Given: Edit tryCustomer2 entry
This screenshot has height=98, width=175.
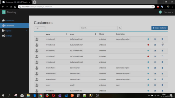Looking at the screenshot, I should click(x=155, y=51).
